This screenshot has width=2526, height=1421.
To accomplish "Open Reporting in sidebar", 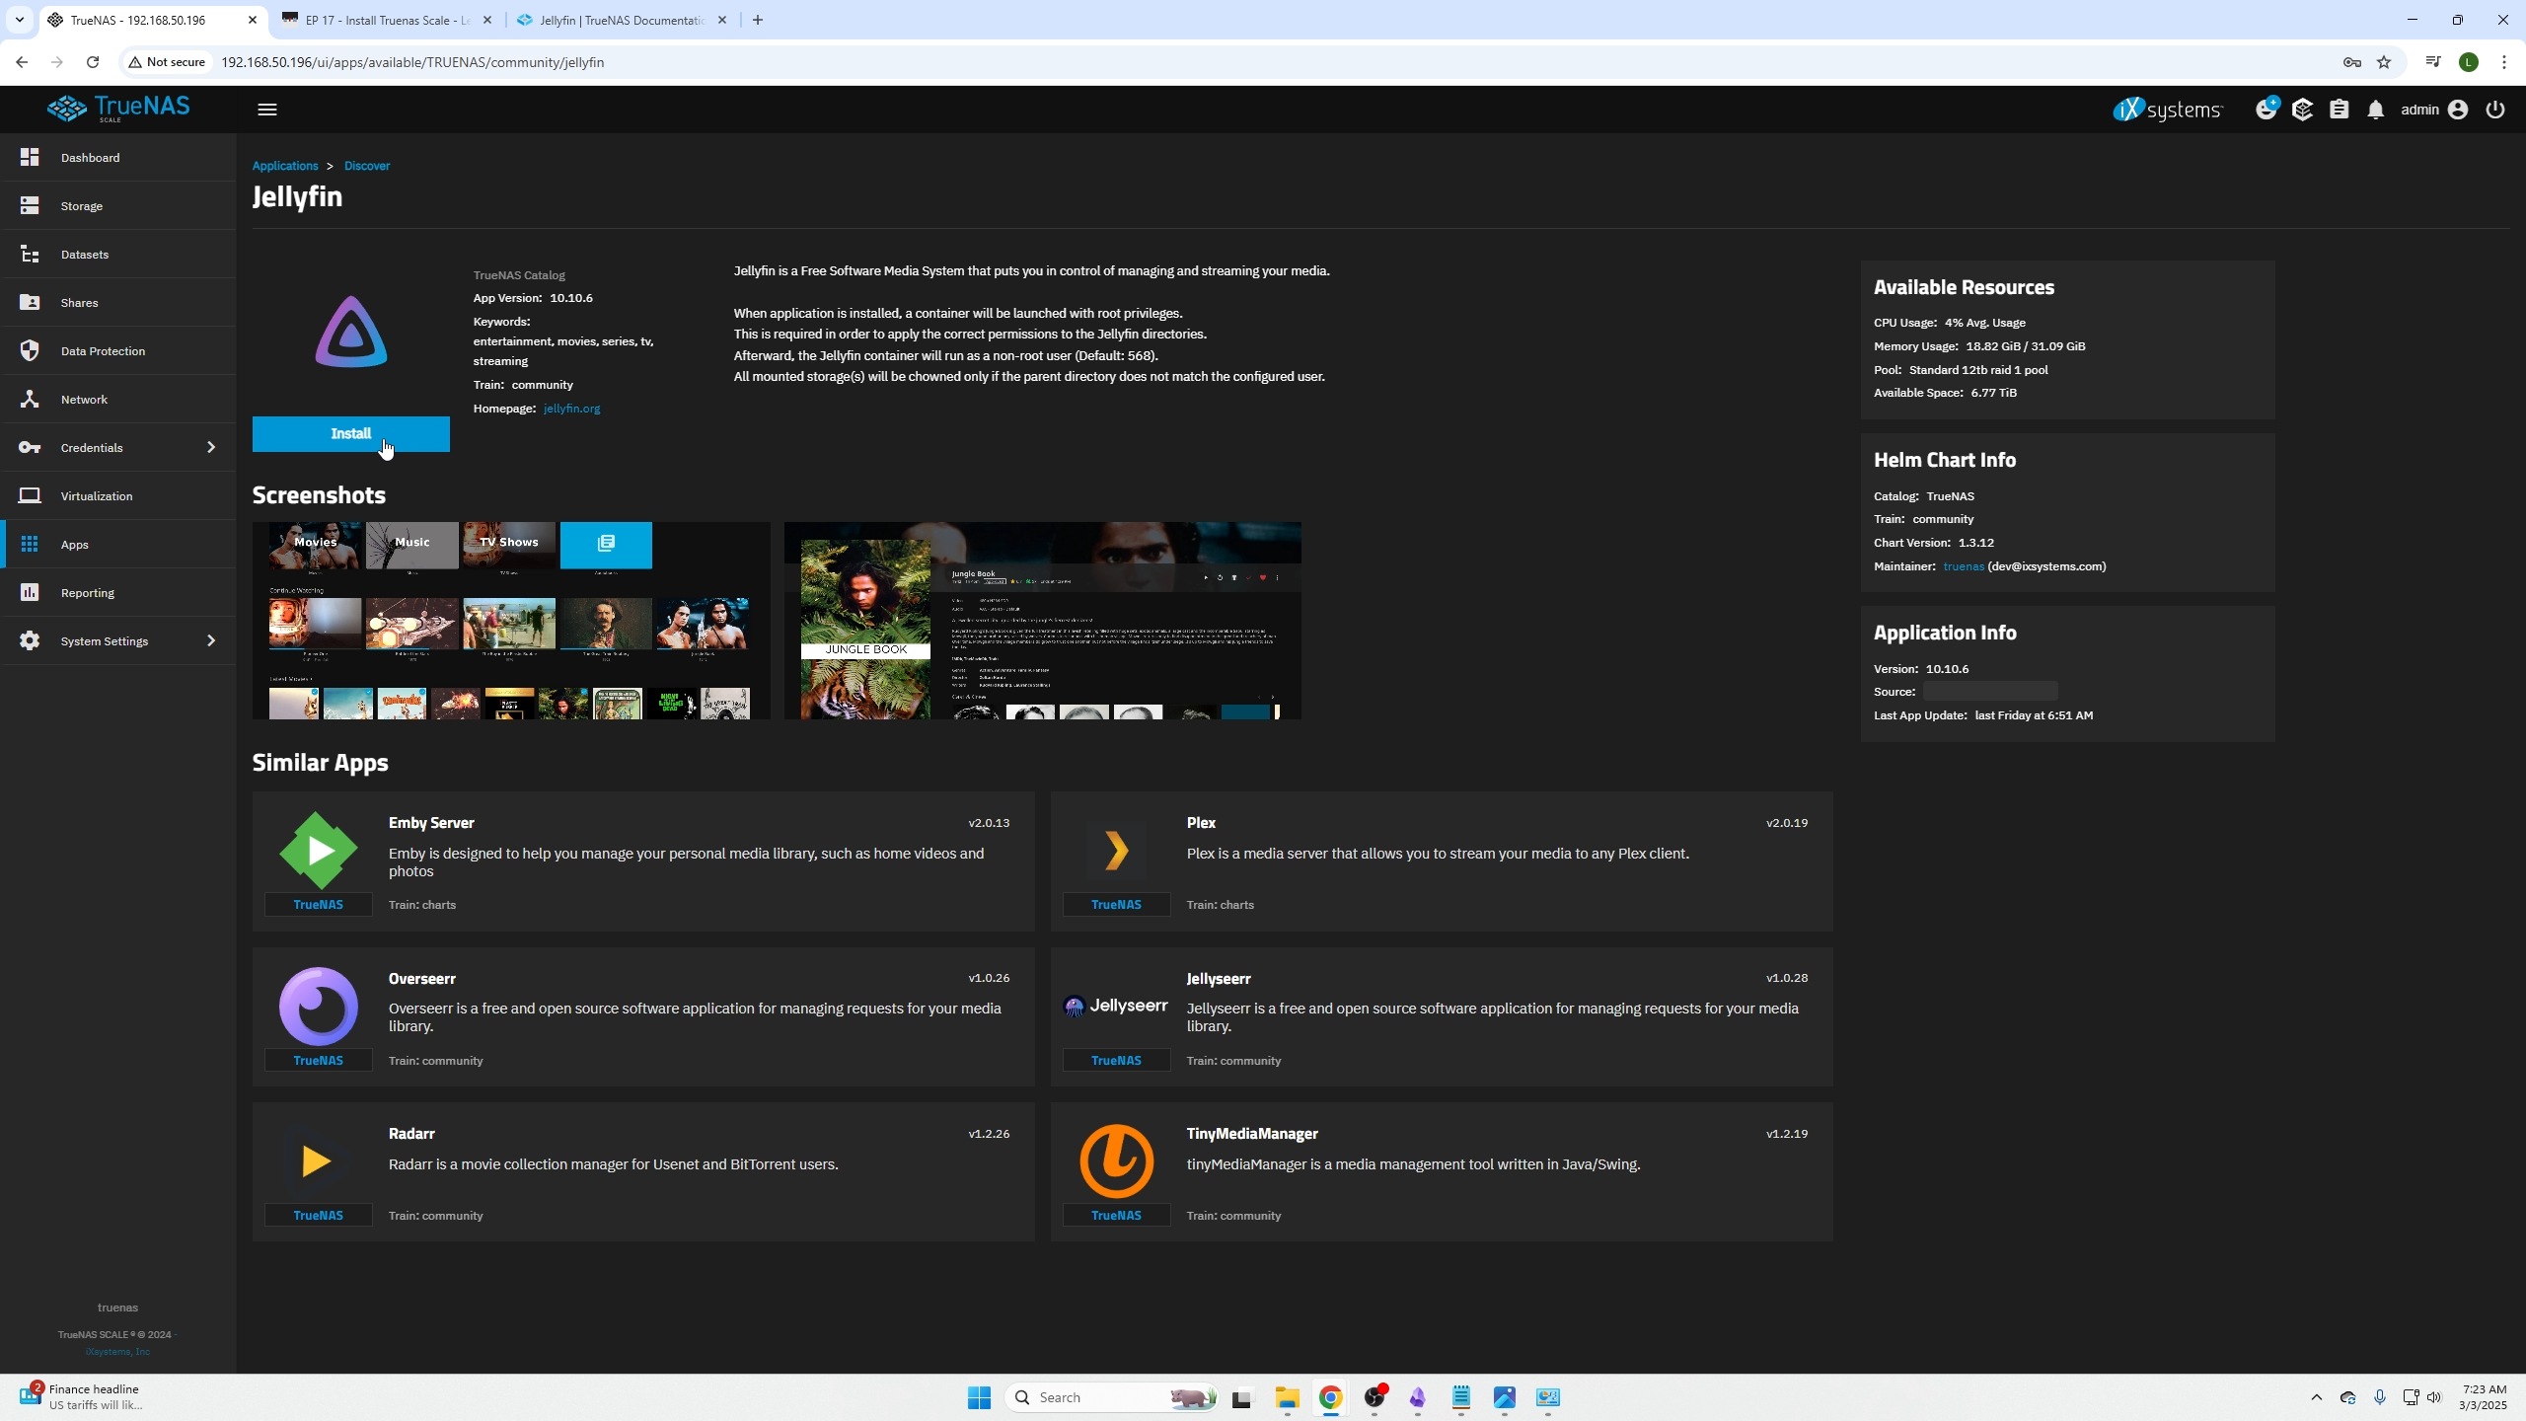I will coord(118,593).
